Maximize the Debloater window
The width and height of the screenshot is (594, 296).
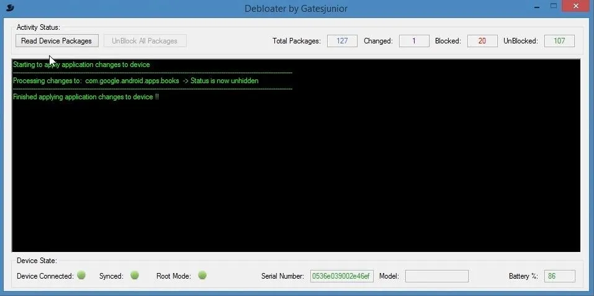pos(554,6)
